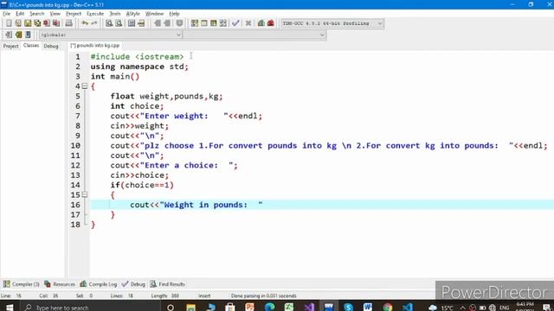Open the Find Results bottom tab
Screen dimensions: 554x311
pos(167,284)
